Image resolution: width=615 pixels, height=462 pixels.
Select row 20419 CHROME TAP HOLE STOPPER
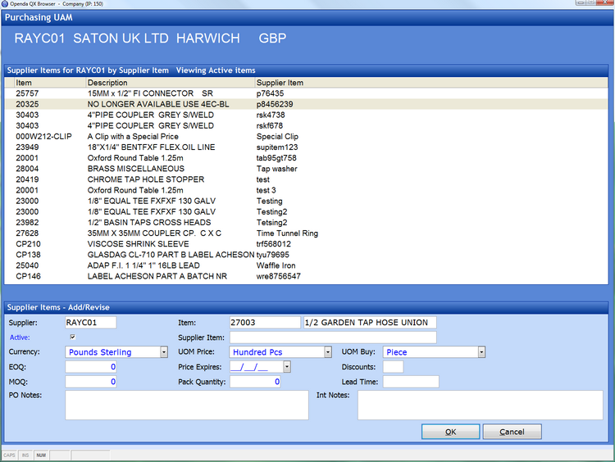point(306,179)
